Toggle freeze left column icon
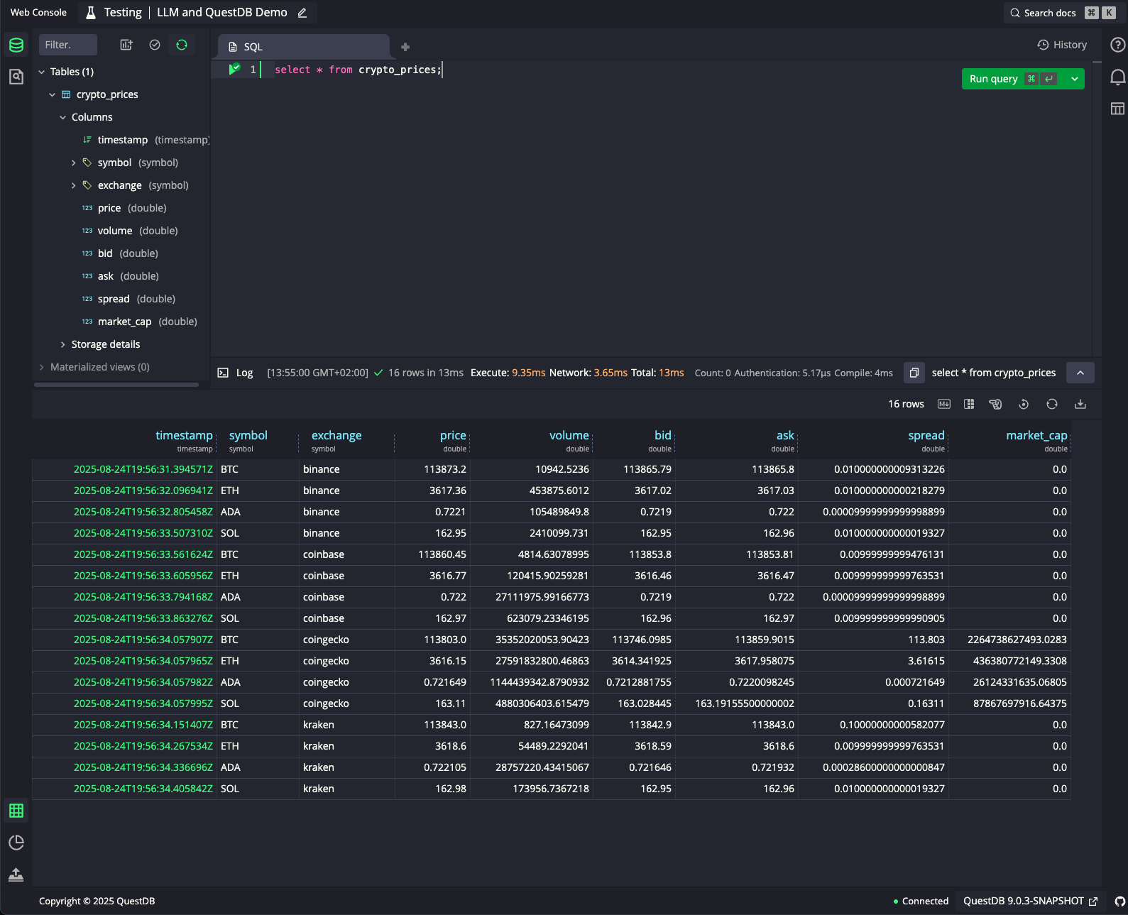This screenshot has width=1128, height=915. [969, 404]
